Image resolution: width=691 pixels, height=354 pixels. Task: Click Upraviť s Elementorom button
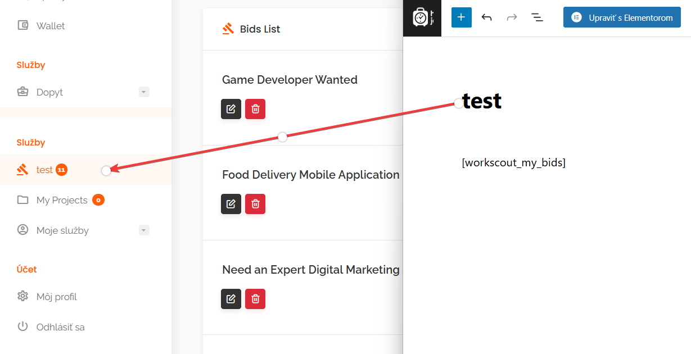[622, 17]
